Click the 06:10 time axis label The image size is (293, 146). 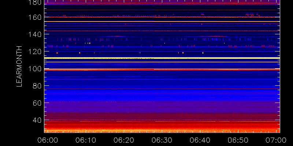tap(86, 140)
